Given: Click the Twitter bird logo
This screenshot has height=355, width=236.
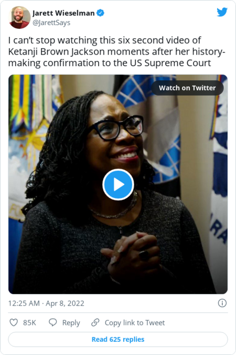Looking at the screenshot, I should coord(222,12).
